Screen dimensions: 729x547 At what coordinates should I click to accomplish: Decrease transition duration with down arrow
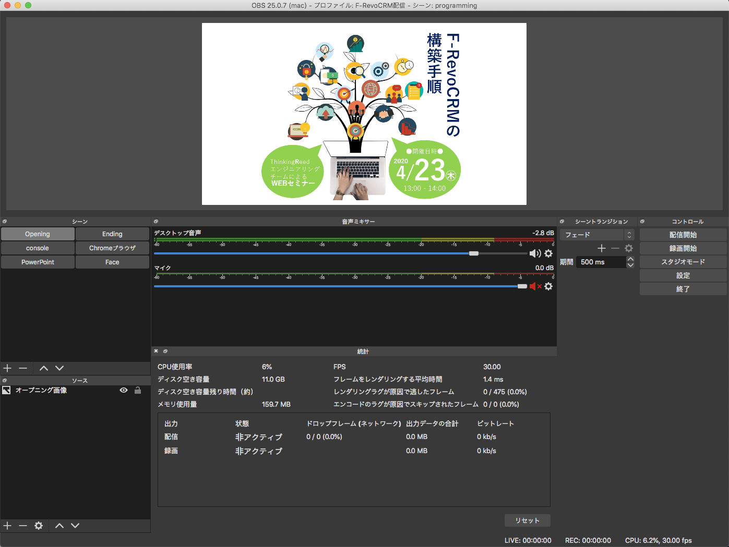click(x=630, y=265)
